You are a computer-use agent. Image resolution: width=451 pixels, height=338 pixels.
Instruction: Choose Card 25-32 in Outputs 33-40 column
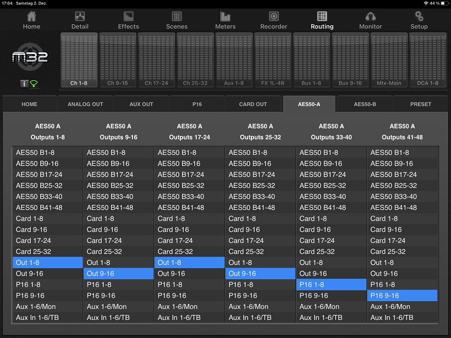(x=331, y=252)
